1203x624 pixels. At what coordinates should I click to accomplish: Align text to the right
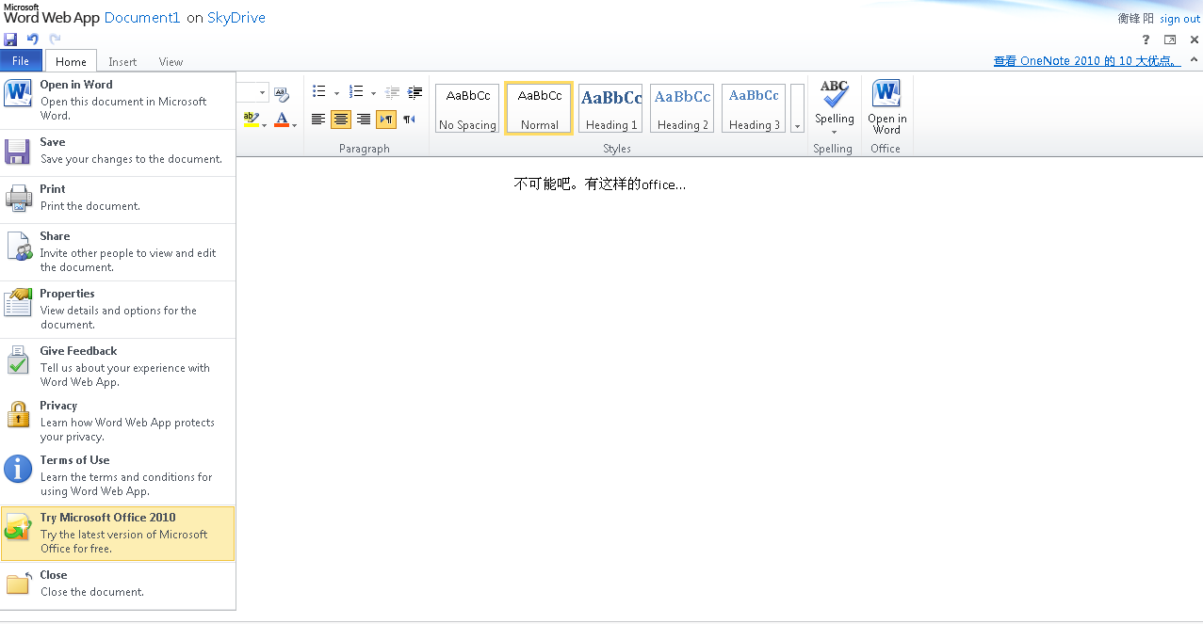[364, 120]
